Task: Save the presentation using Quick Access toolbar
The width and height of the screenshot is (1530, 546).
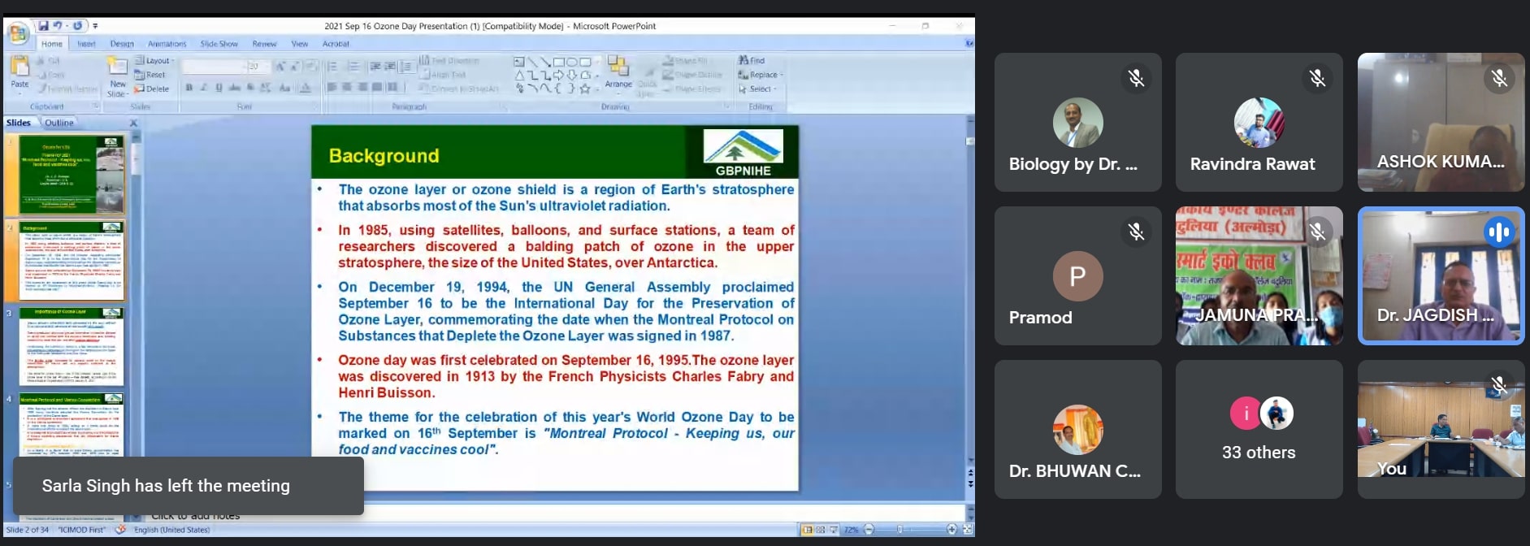Action: [43, 26]
